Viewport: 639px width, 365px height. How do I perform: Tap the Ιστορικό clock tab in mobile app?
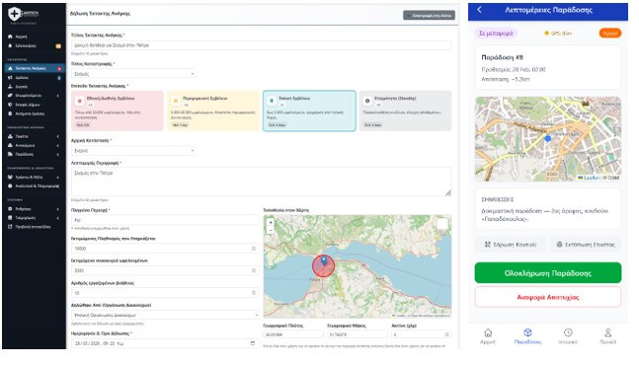(x=568, y=336)
